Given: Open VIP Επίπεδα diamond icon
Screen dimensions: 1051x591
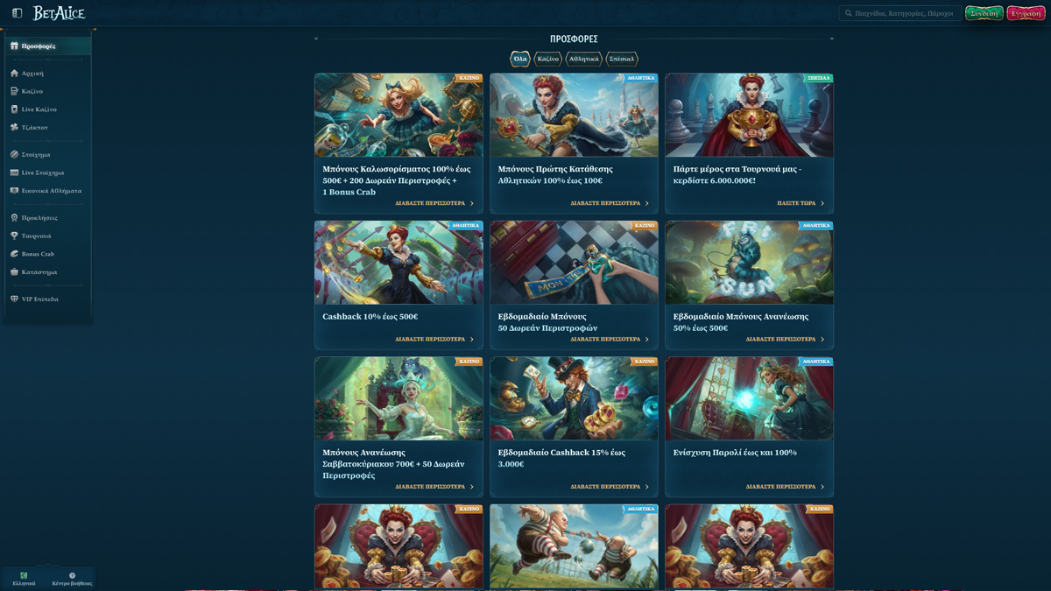Looking at the screenshot, I should coord(14,299).
